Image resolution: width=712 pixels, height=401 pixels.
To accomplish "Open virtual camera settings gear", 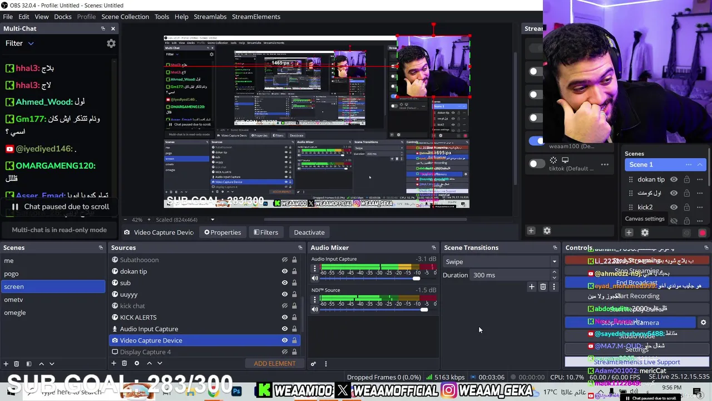I will point(703,322).
